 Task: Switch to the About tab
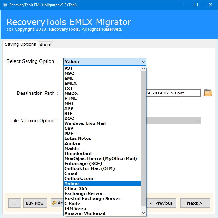[46, 45]
